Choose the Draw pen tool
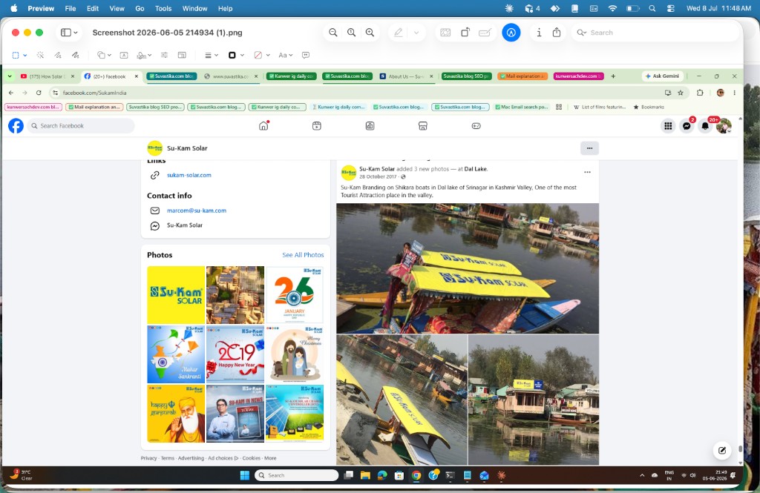The height and width of the screenshot is (493, 760). point(75,55)
